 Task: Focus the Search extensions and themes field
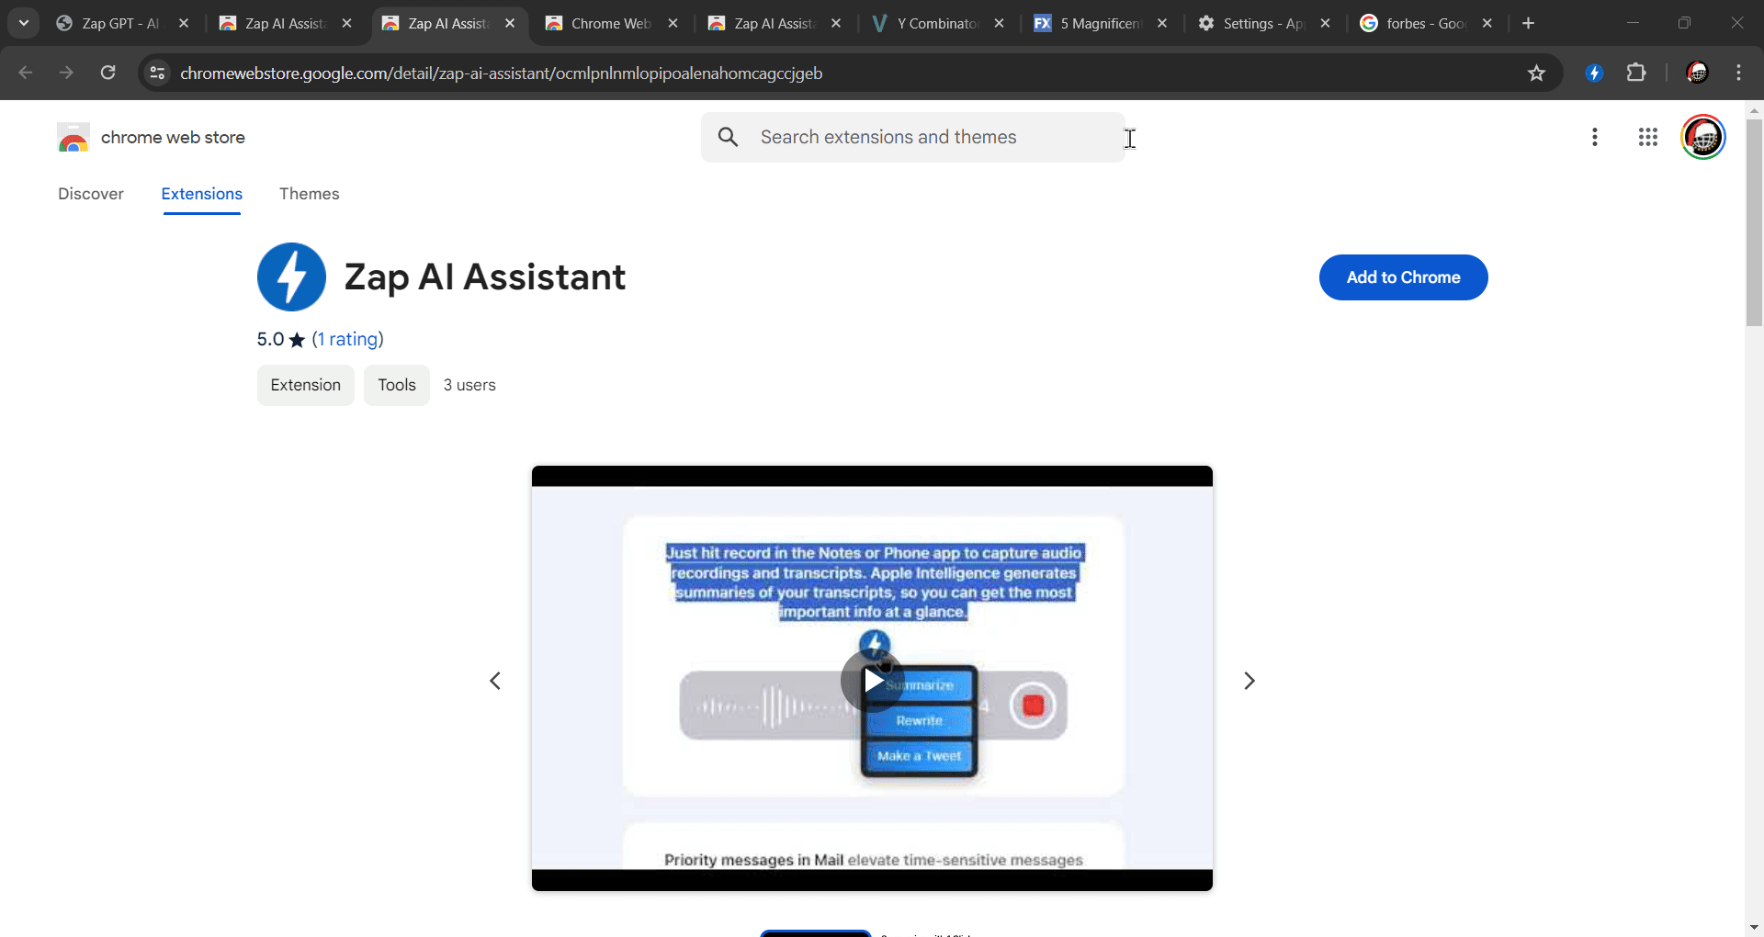coord(913,137)
